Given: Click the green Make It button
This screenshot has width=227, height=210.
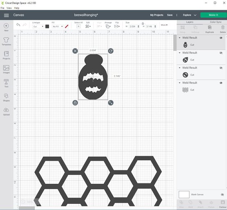Looking at the screenshot, I should click(213, 15).
